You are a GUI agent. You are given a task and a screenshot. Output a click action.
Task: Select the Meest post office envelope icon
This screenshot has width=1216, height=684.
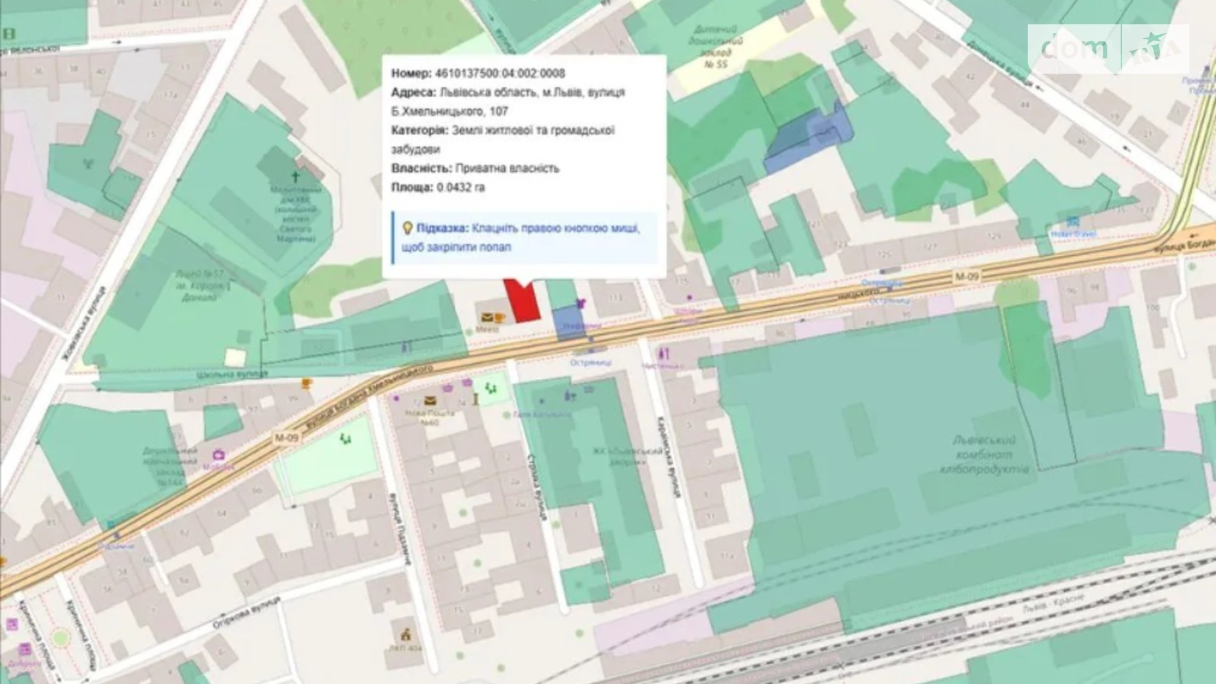pyautogui.click(x=487, y=318)
